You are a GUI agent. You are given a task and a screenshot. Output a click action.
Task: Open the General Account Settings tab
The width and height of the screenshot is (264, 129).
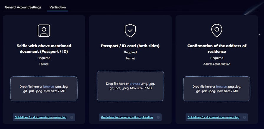coord(23,7)
